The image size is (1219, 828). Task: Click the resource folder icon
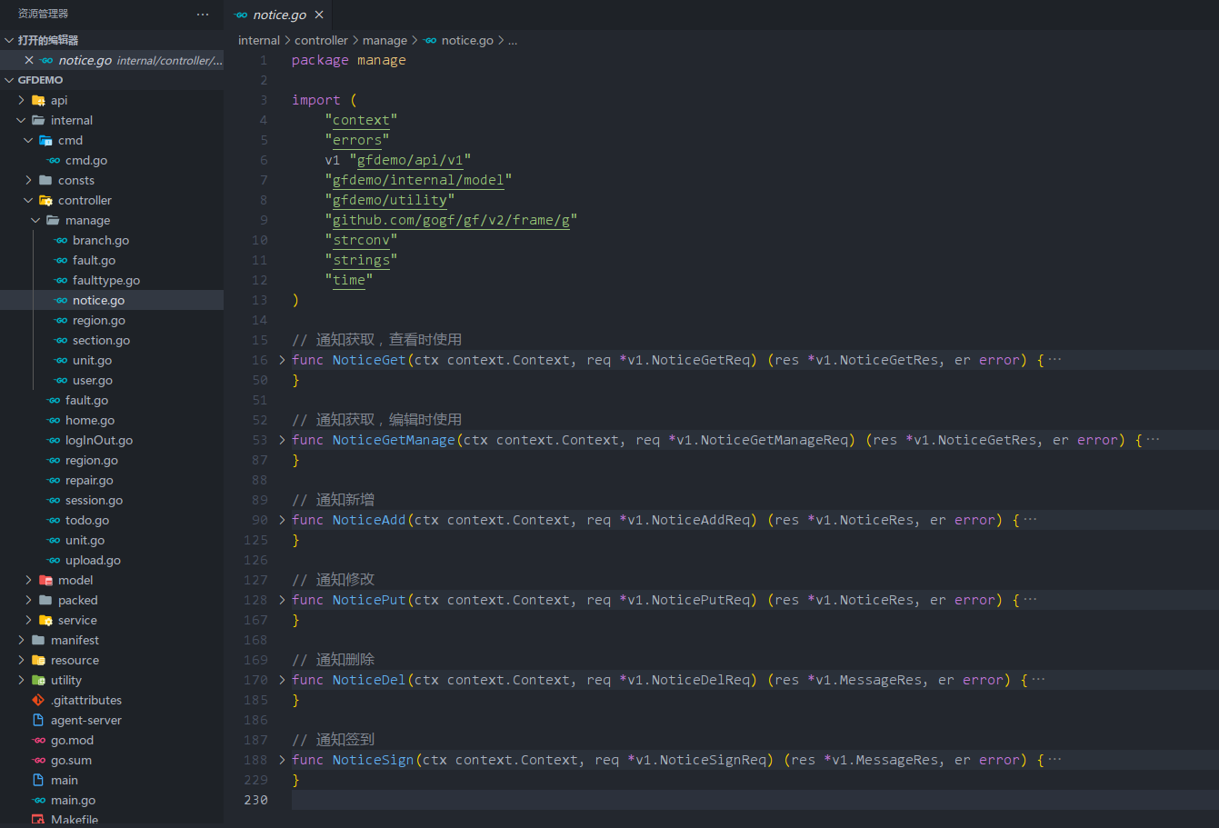click(38, 660)
